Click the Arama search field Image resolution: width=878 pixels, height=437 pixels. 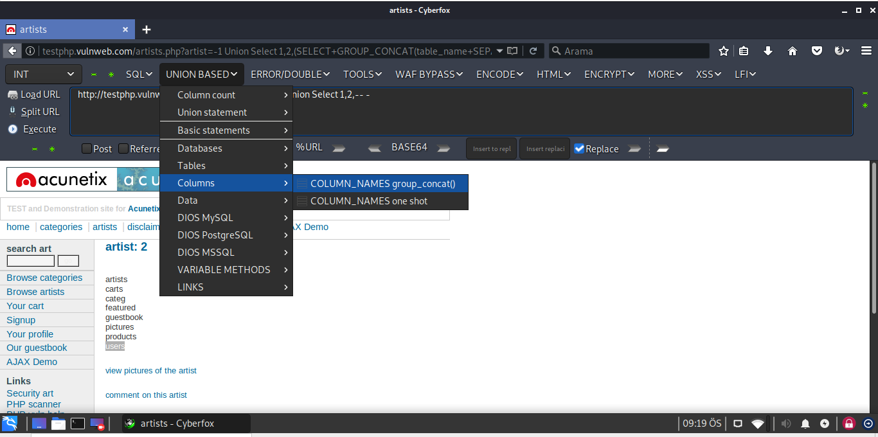pyautogui.click(x=633, y=51)
